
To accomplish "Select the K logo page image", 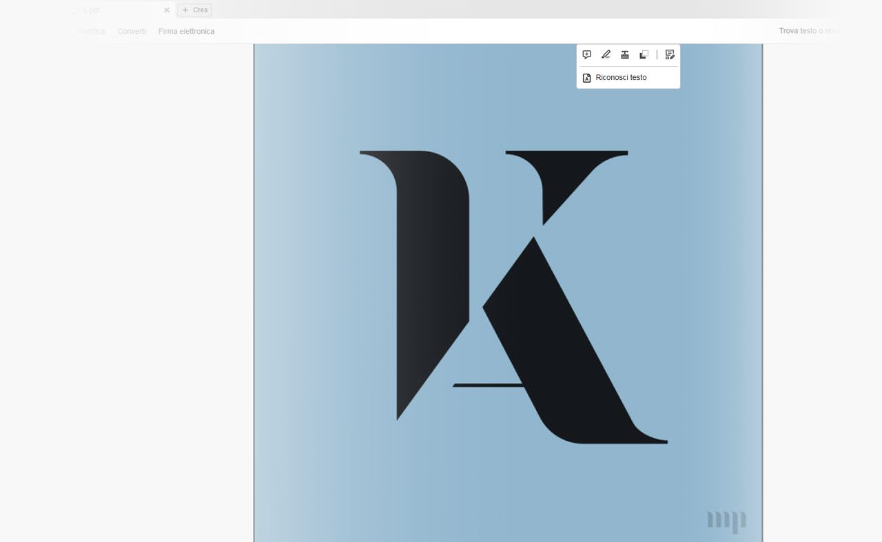I will (508, 293).
